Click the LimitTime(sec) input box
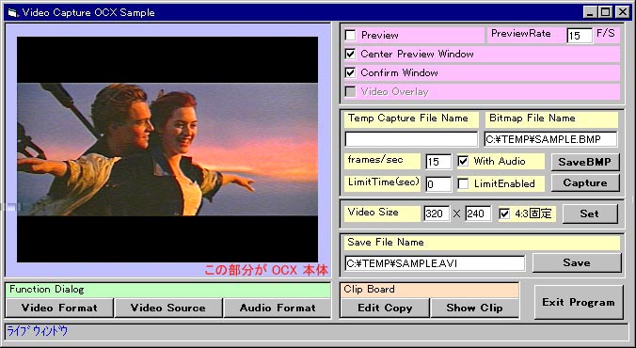The image size is (636, 348). pos(438,184)
